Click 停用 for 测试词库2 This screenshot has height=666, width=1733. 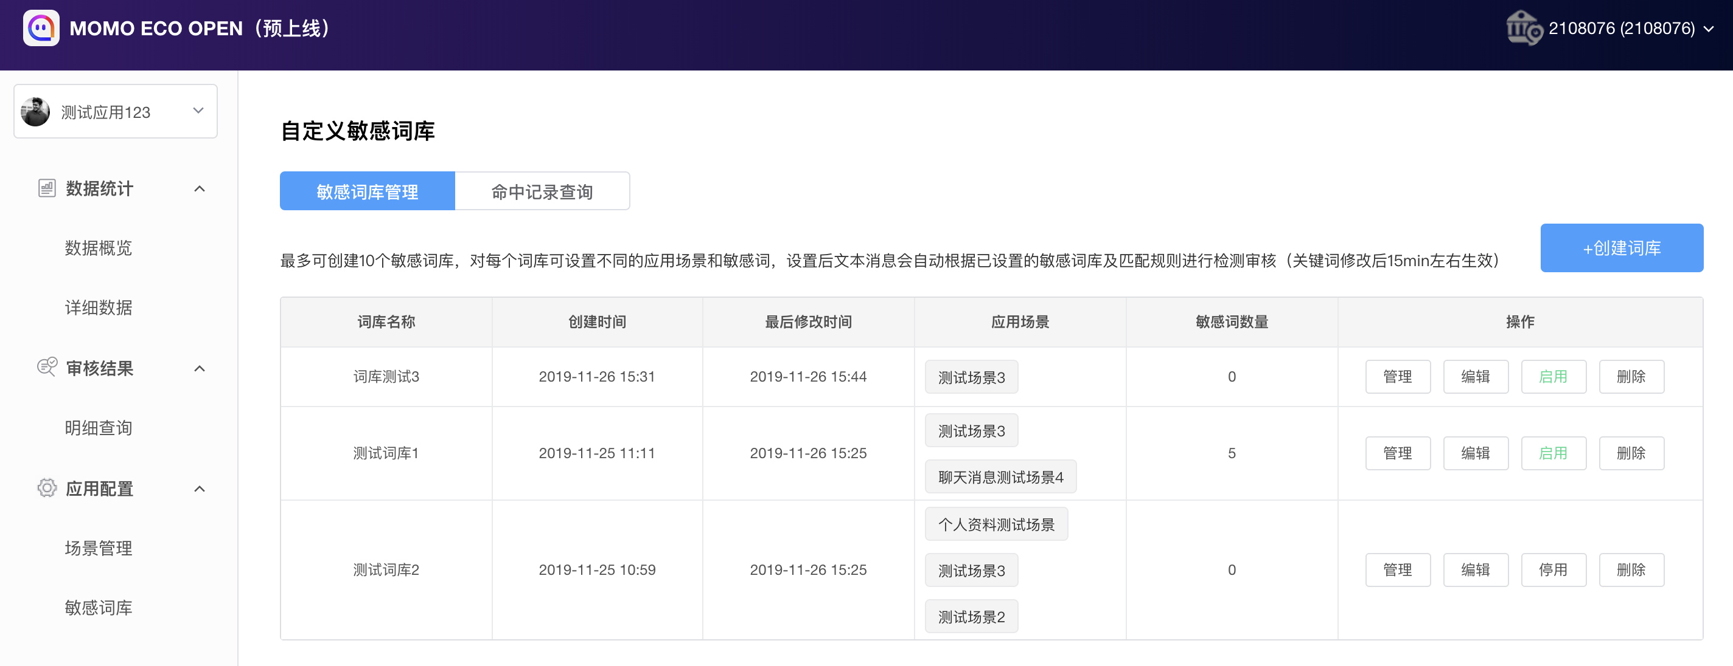1553,570
